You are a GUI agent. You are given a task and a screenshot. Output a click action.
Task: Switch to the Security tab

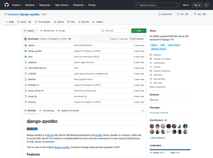click(84, 22)
